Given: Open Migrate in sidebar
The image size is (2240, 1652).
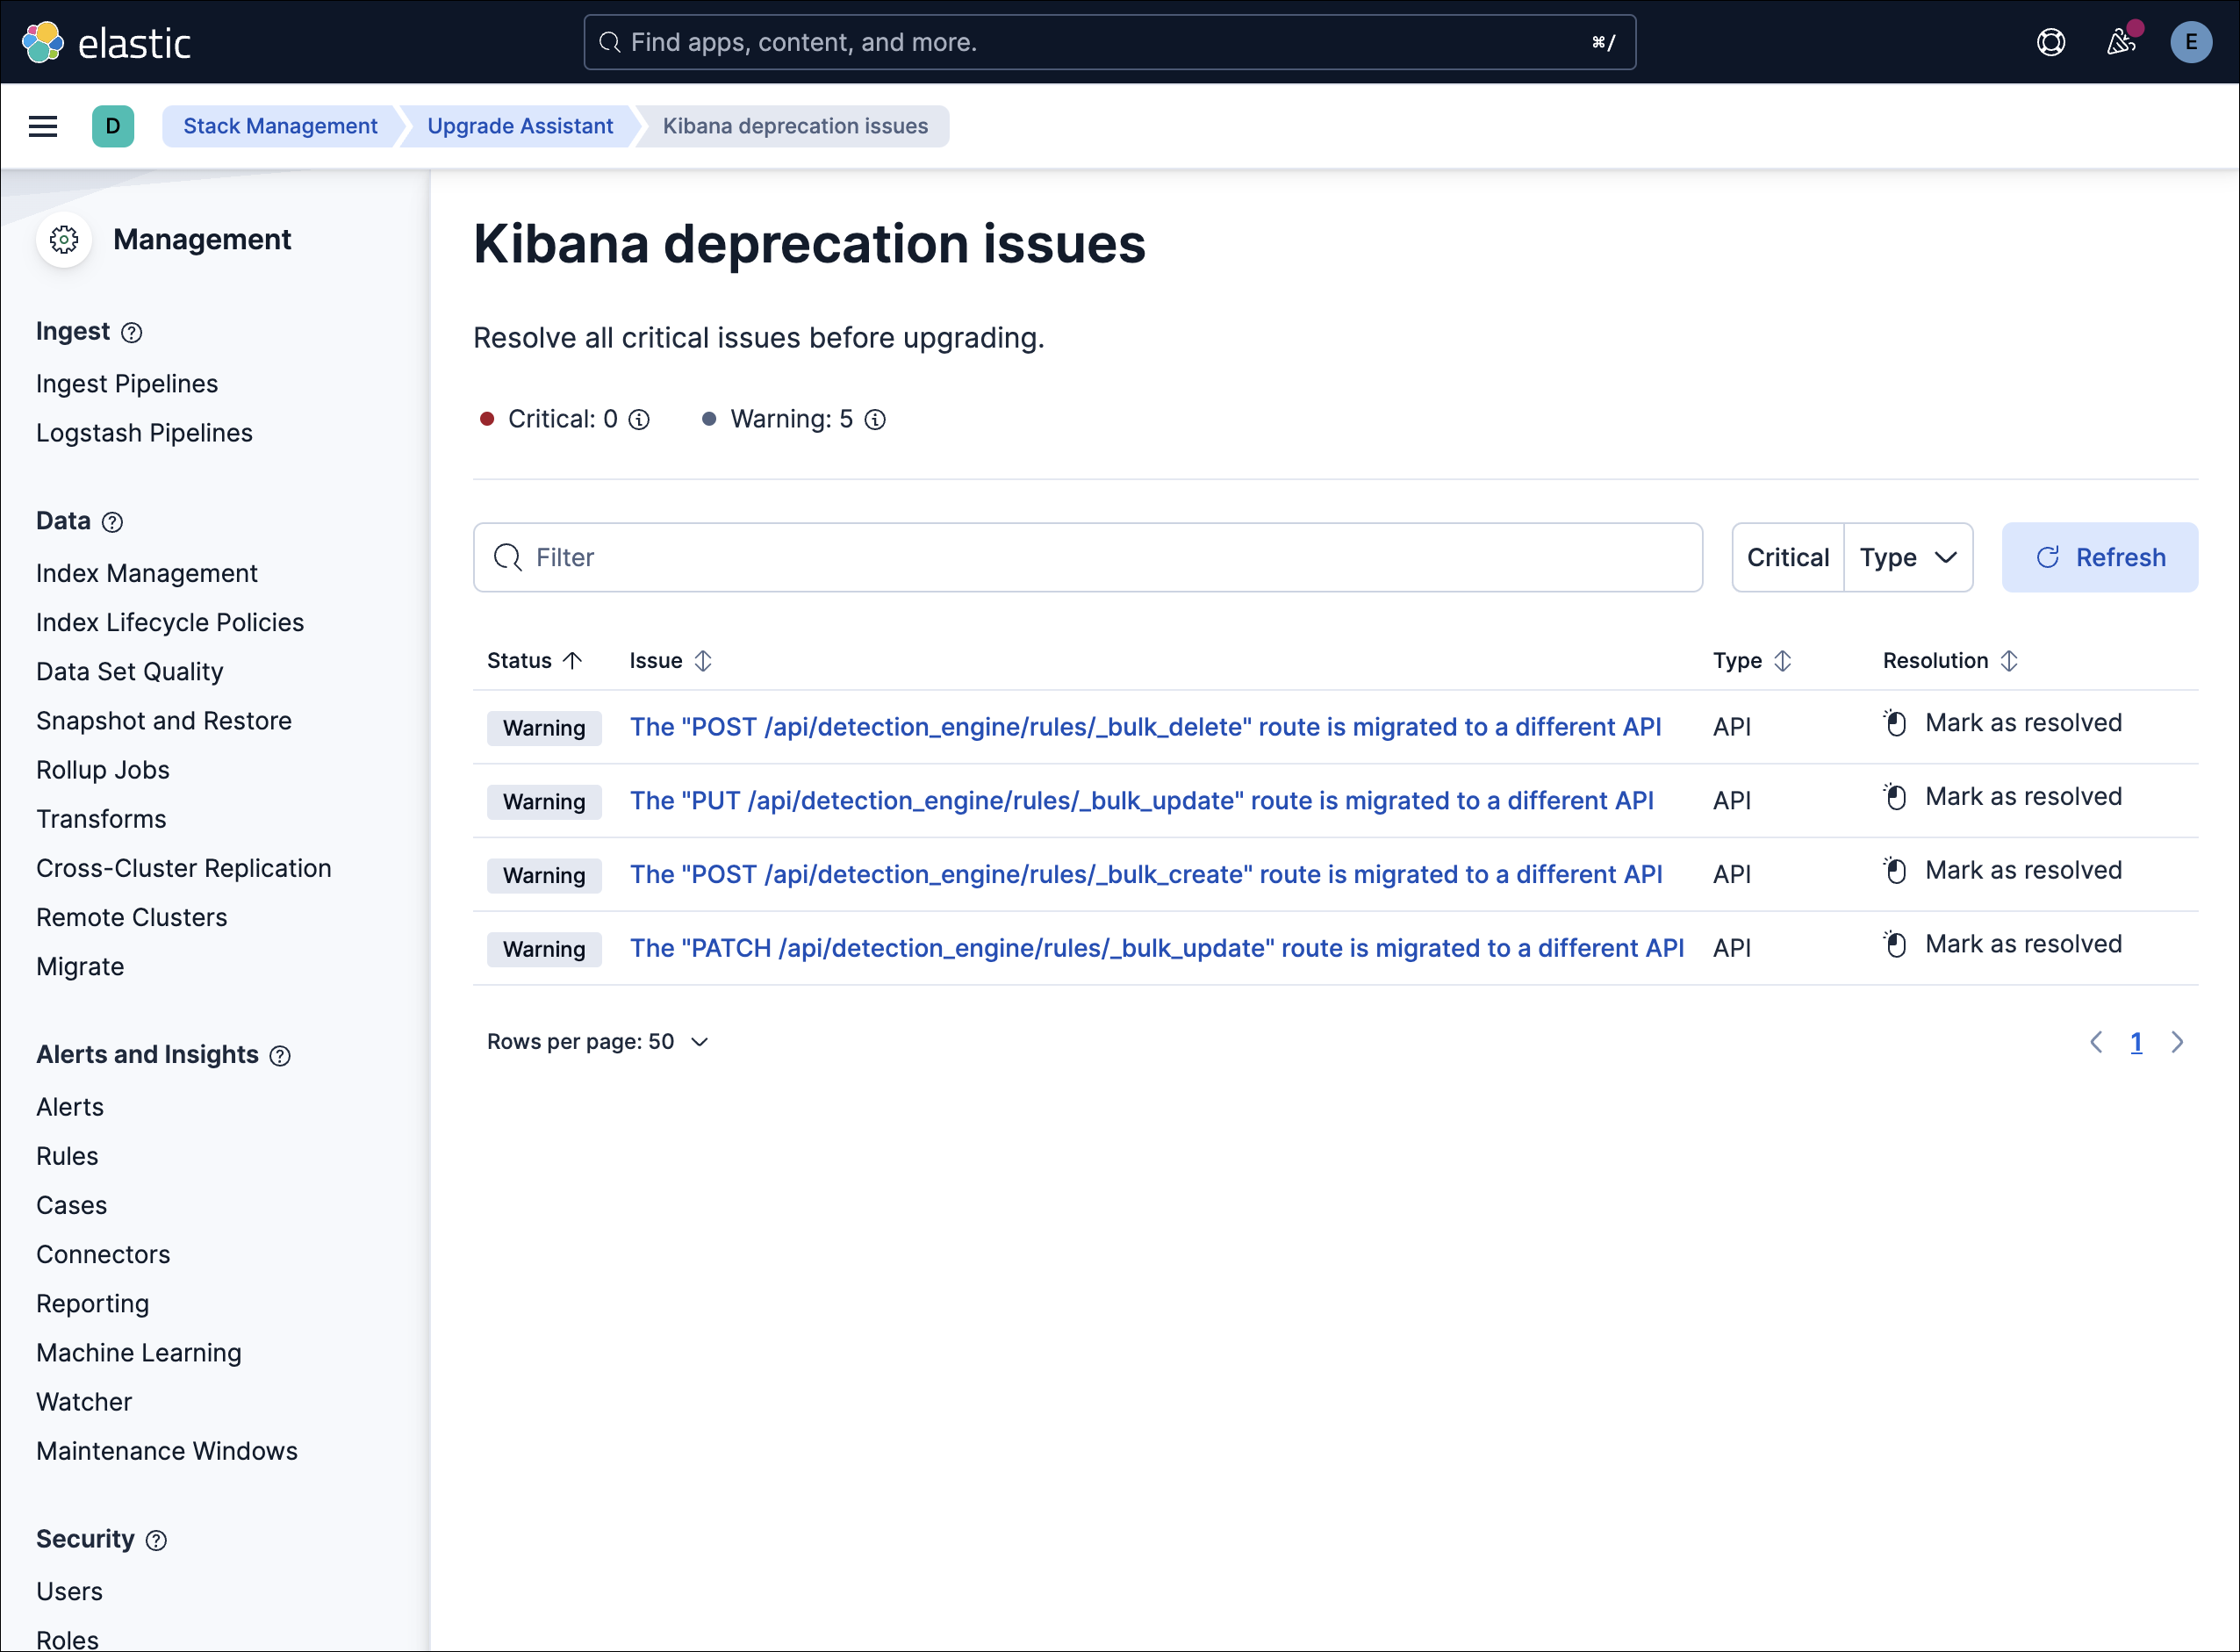Looking at the screenshot, I should (80, 966).
